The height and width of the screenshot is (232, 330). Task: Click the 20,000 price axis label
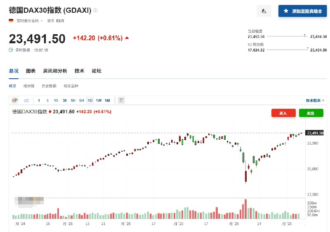(x=313, y=169)
